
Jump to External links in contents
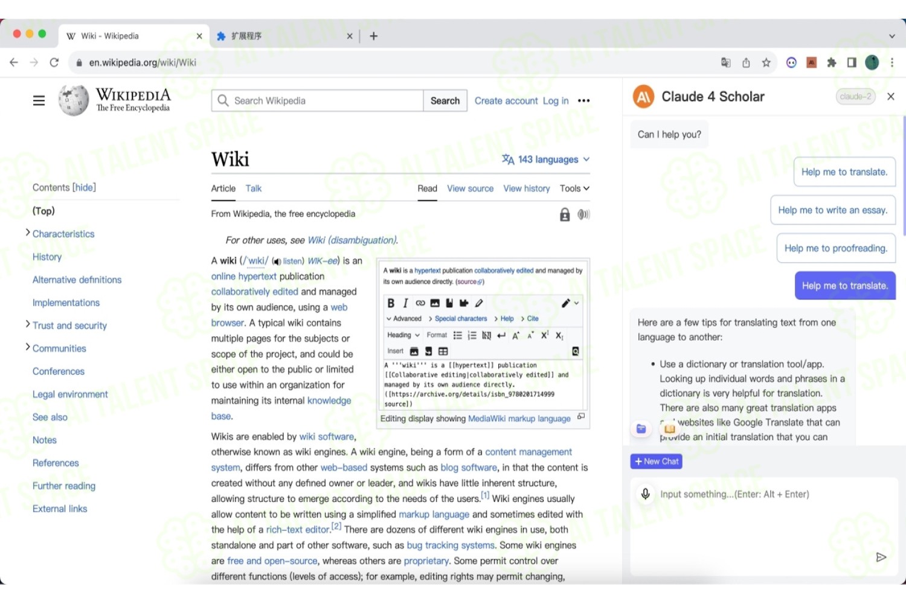click(60, 509)
